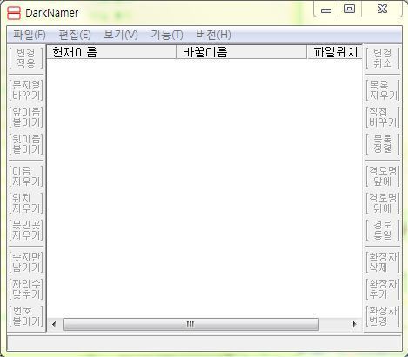408x357 pixels.
Task: Choose the 번호 붙이기 button
Action: pyautogui.click(x=26, y=316)
